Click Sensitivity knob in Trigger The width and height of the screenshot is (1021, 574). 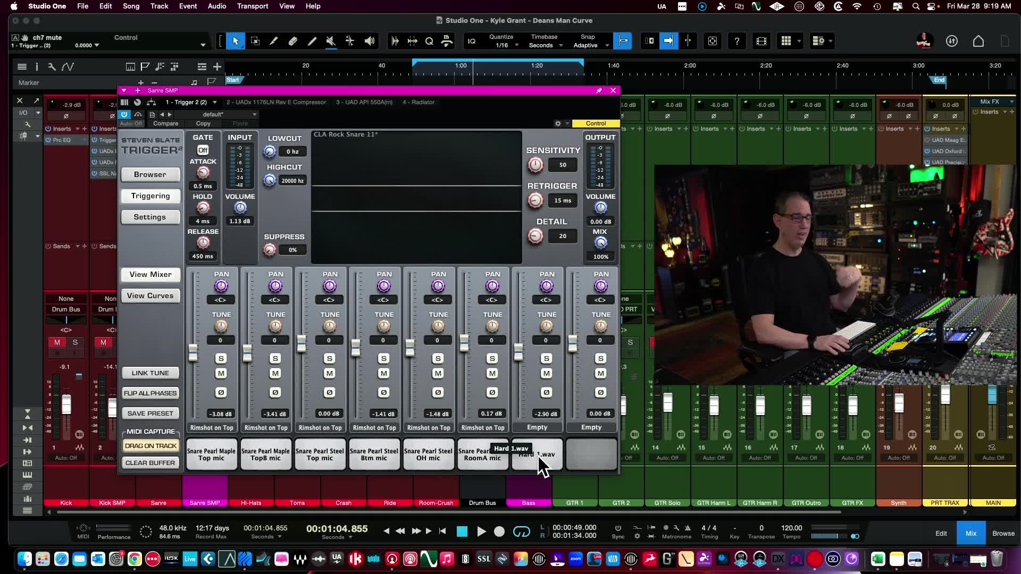coord(535,165)
